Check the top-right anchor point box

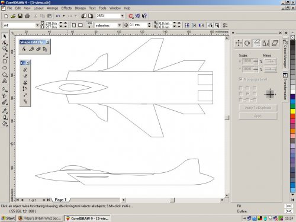(255, 88)
